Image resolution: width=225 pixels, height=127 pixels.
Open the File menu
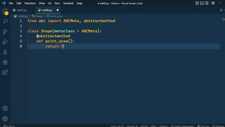point(11,3)
